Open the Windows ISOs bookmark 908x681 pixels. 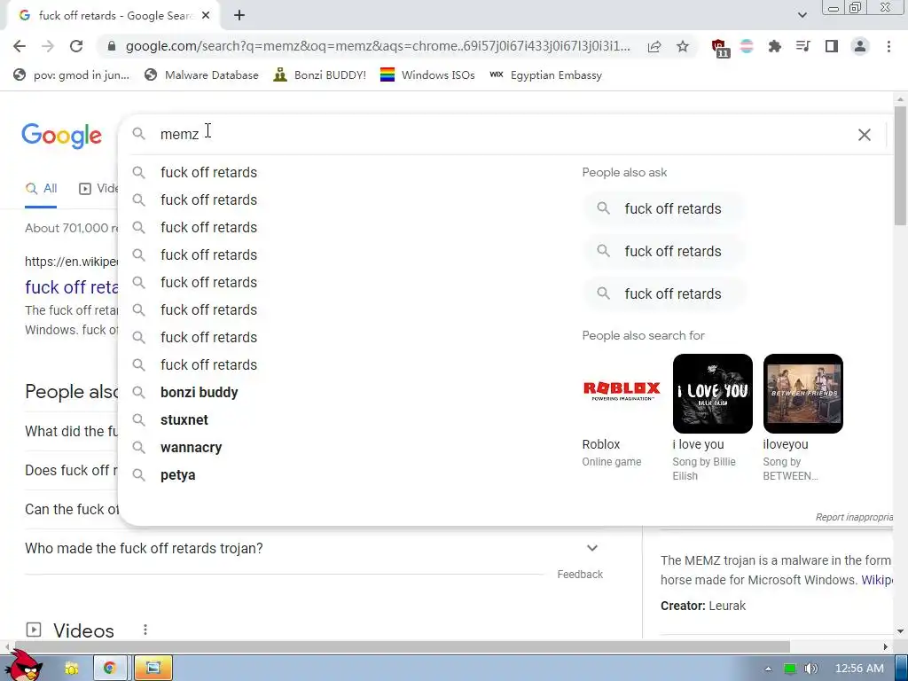(x=427, y=74)
